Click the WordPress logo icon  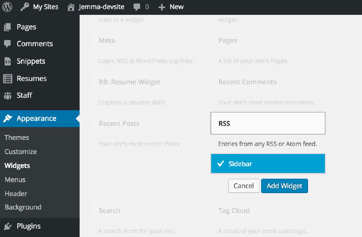click(7, 7)
